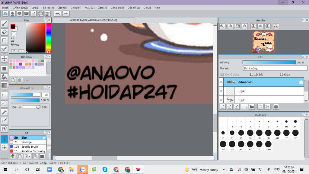Image resolution: width=309 pixels, height=174 pixels.
Task: Set the Độ mờ slider handle
Action: pyautogui.click(x=38, y=107)
